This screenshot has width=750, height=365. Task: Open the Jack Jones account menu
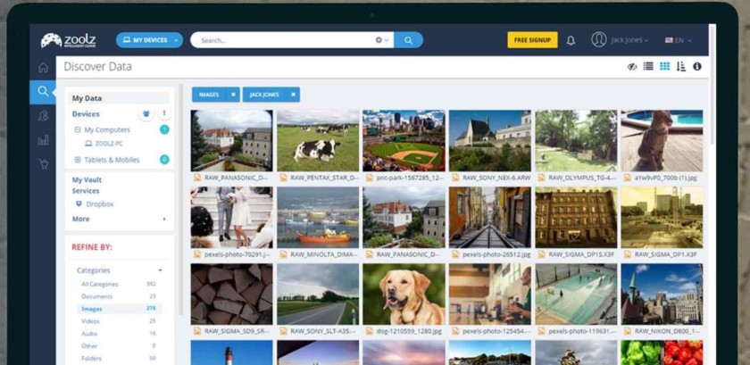[622, 40]
